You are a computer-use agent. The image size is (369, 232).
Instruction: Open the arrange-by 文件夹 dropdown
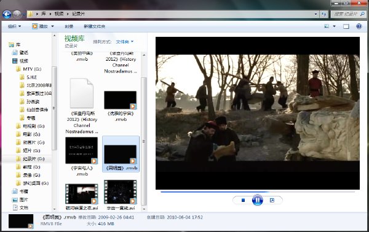(x=124, y=42)
